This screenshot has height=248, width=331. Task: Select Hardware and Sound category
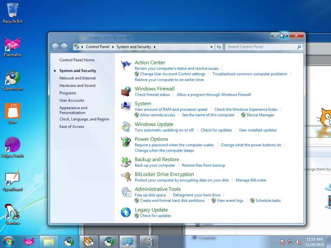click(x=77, y=85)
